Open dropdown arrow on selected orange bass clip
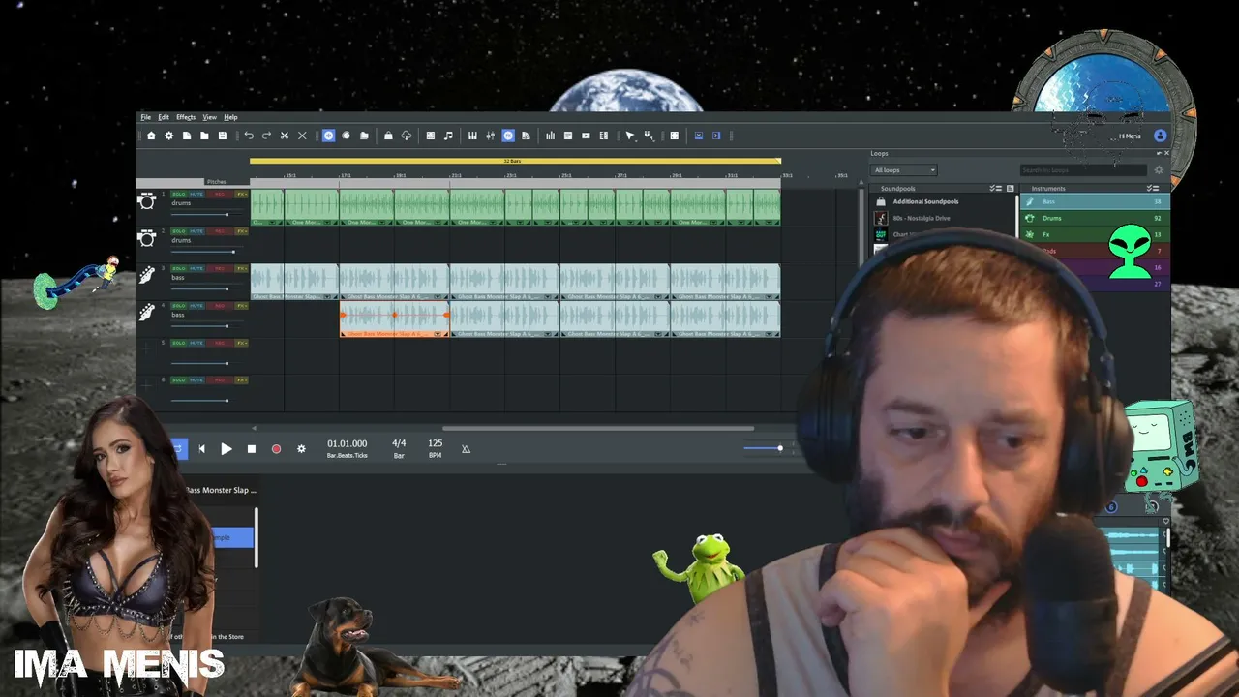Screen dimensions: 1239x697 438,334
